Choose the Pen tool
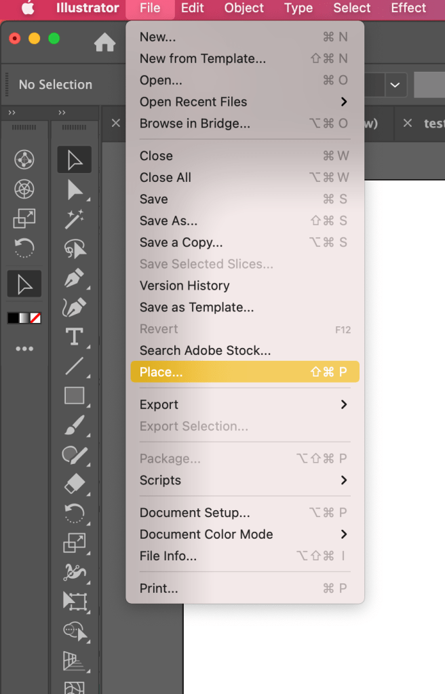Screen dimensions: 445x694 coord(74,278)
